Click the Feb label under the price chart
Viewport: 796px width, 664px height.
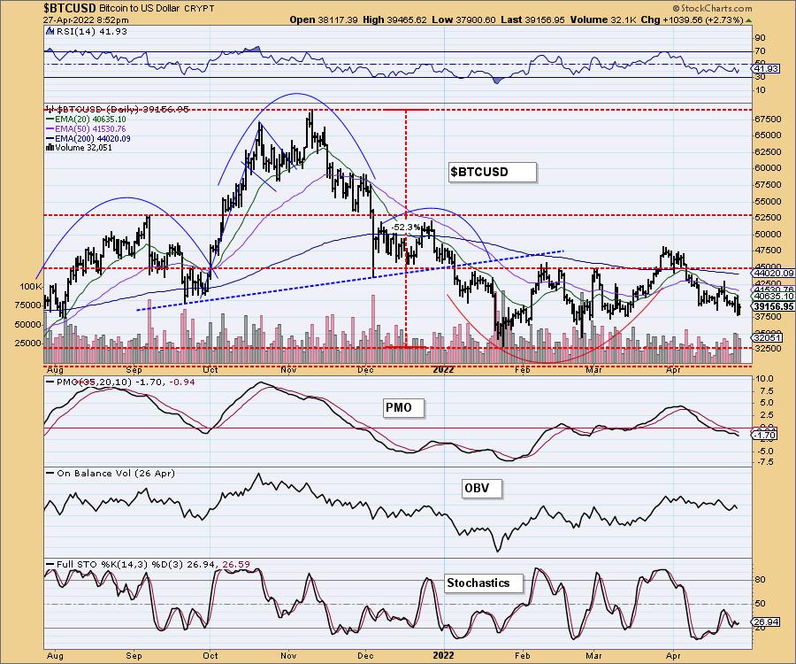pyautogui.click(x=522, y=370)
